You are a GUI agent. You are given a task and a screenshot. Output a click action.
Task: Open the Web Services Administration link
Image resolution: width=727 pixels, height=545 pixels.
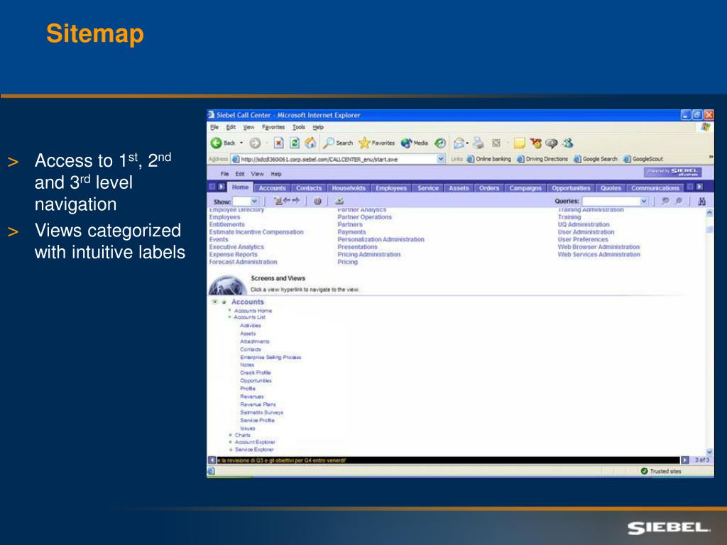tap(599, 255)
